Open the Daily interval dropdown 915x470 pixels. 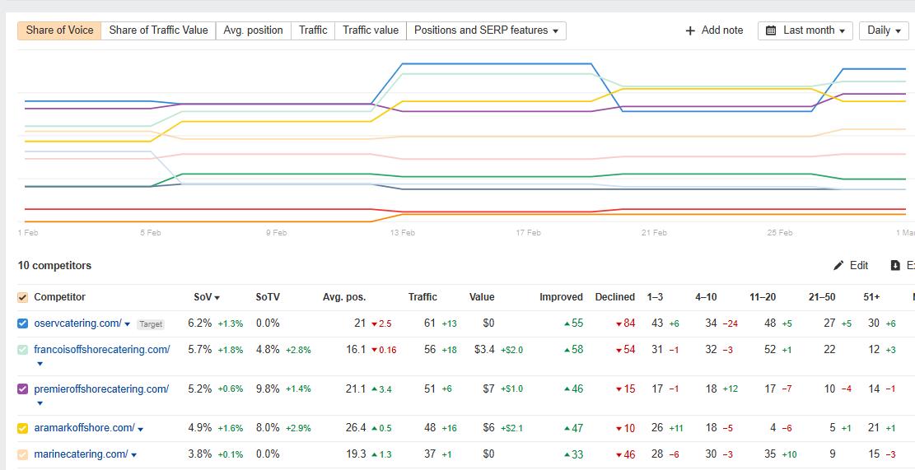pos(884,30)
